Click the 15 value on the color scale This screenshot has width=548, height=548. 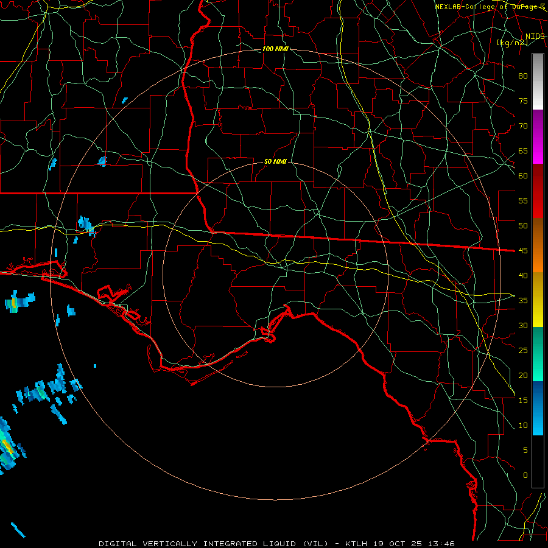pos(523,401)
